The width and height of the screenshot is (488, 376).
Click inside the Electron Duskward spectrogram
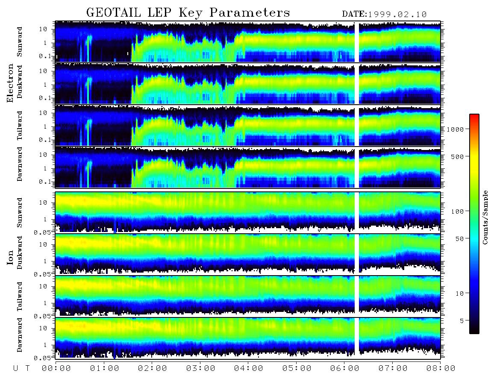[x=248, y=83]
